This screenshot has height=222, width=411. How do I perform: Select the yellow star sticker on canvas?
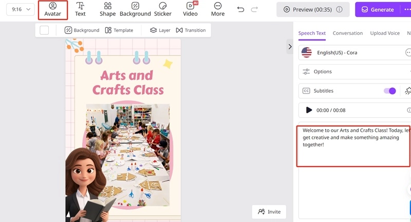point(168,64)
